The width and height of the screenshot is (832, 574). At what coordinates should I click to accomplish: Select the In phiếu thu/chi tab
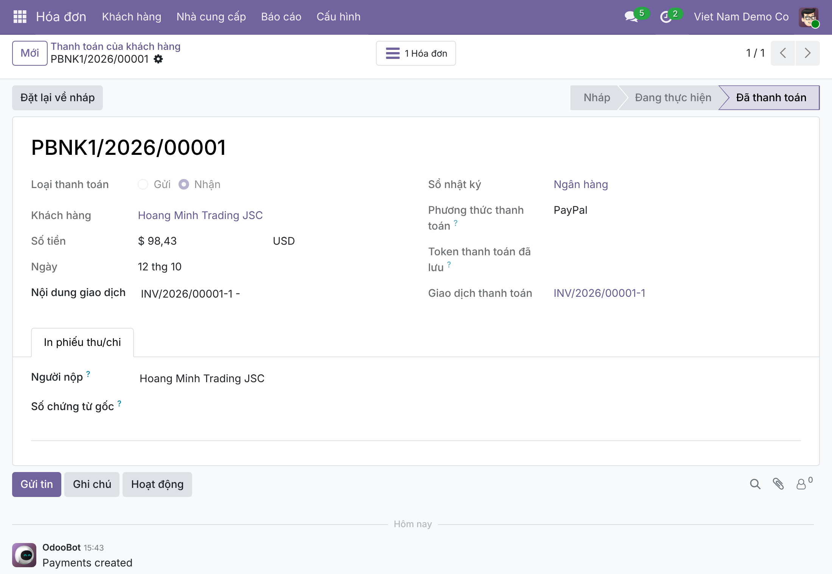[82, 342]
